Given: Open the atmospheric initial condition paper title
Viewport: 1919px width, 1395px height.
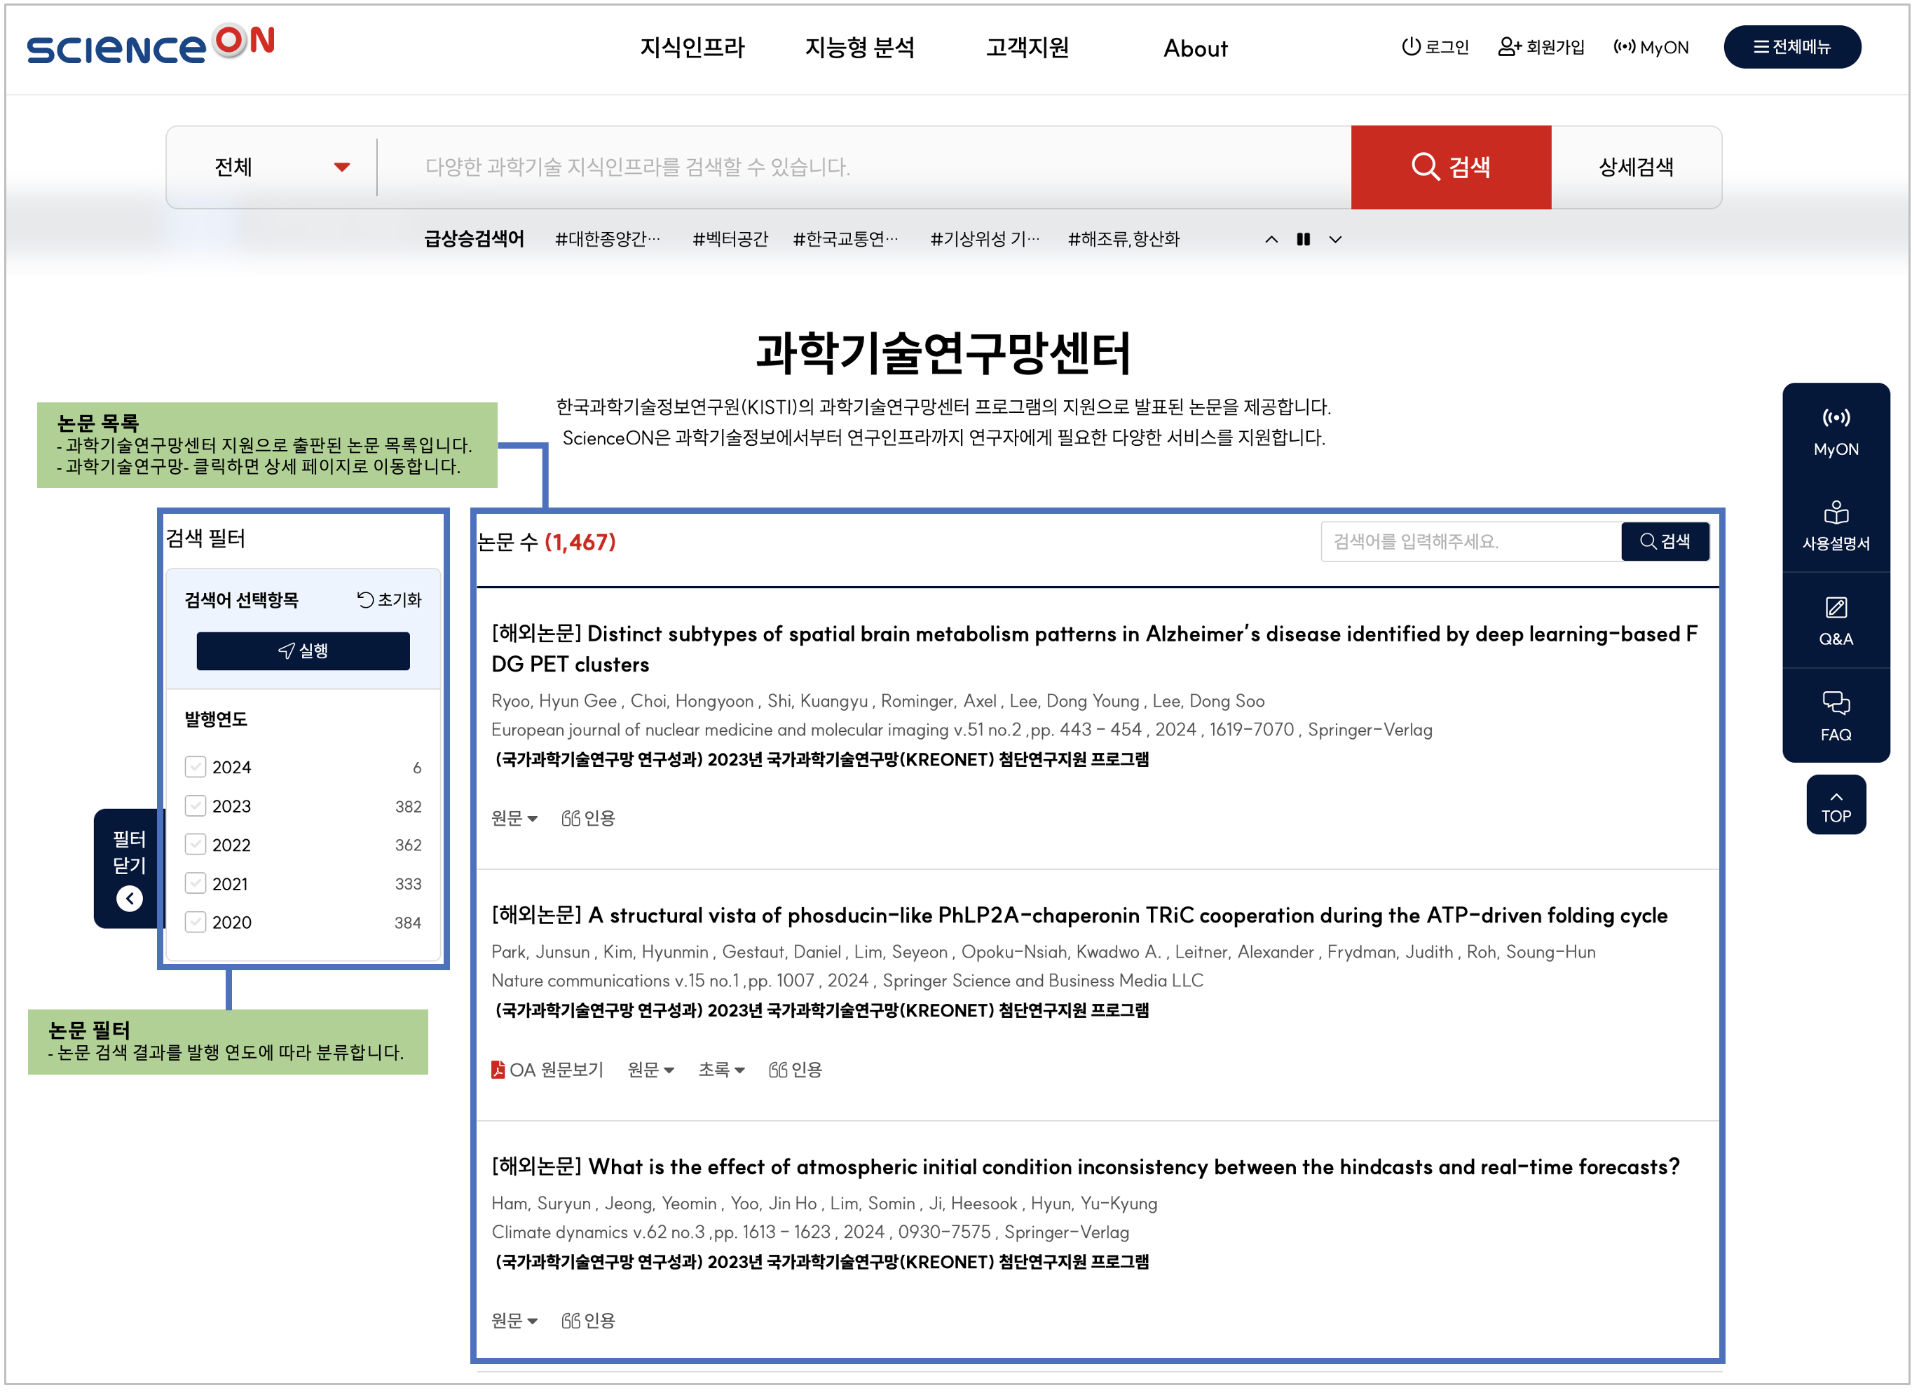Looking at the screenshot, I should click(1086, 1167).
